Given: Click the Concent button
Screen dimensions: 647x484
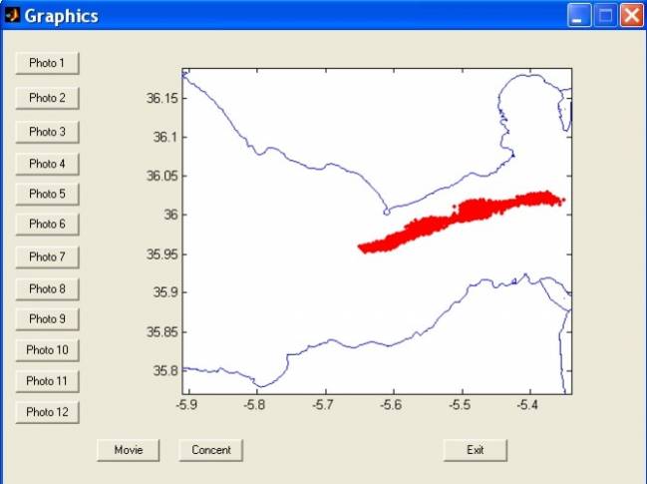Looking at the screenshot, I should (211, 450).
